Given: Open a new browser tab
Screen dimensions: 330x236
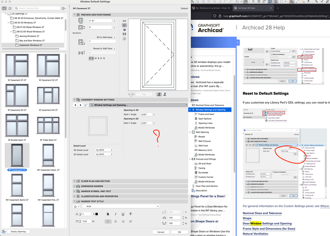Looking at the screenshot, I should (278, 8).
